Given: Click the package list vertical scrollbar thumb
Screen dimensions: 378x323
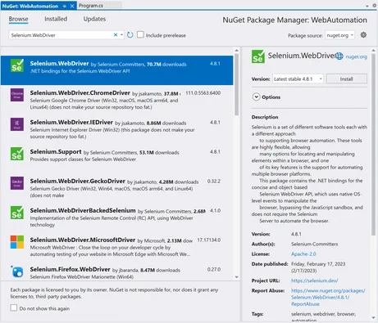Looking at the screenshot, I should tap(236, 84).
